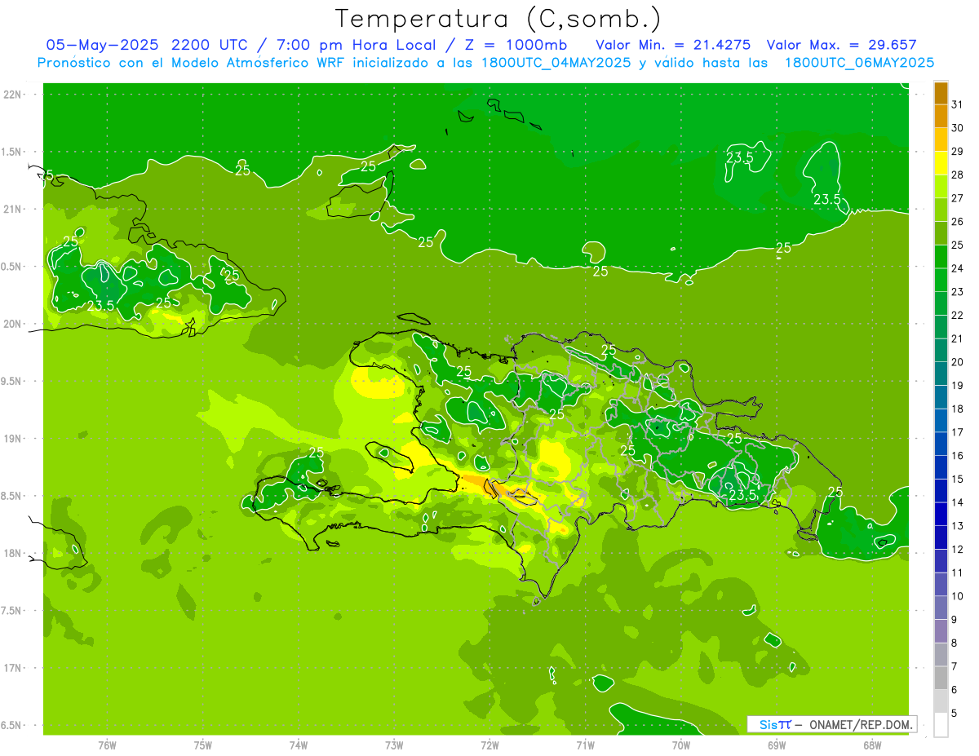979x756 pixels.
Task: Click the "72W" longitude axis label
Action: point(489,745)
